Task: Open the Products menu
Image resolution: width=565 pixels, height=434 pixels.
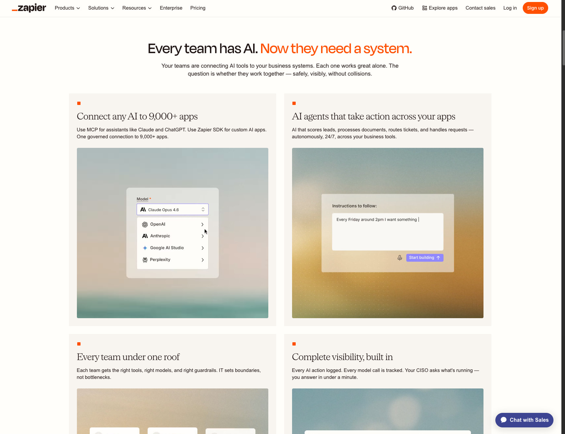Action: [x=67, y=8]
